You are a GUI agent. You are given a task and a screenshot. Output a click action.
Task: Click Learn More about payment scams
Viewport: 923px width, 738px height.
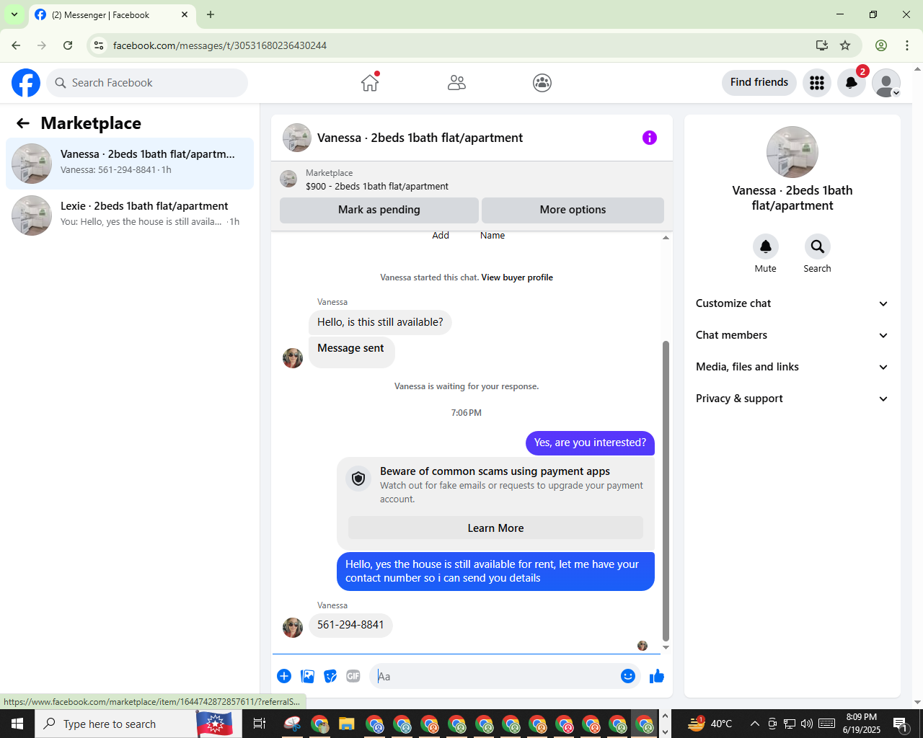tap(496, 528)
